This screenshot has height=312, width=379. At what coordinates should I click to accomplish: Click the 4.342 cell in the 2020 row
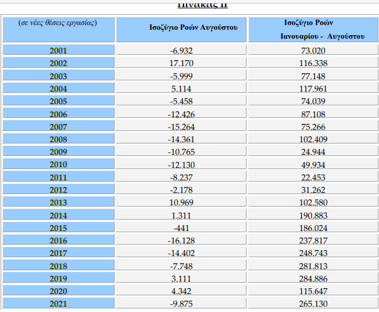181,292
